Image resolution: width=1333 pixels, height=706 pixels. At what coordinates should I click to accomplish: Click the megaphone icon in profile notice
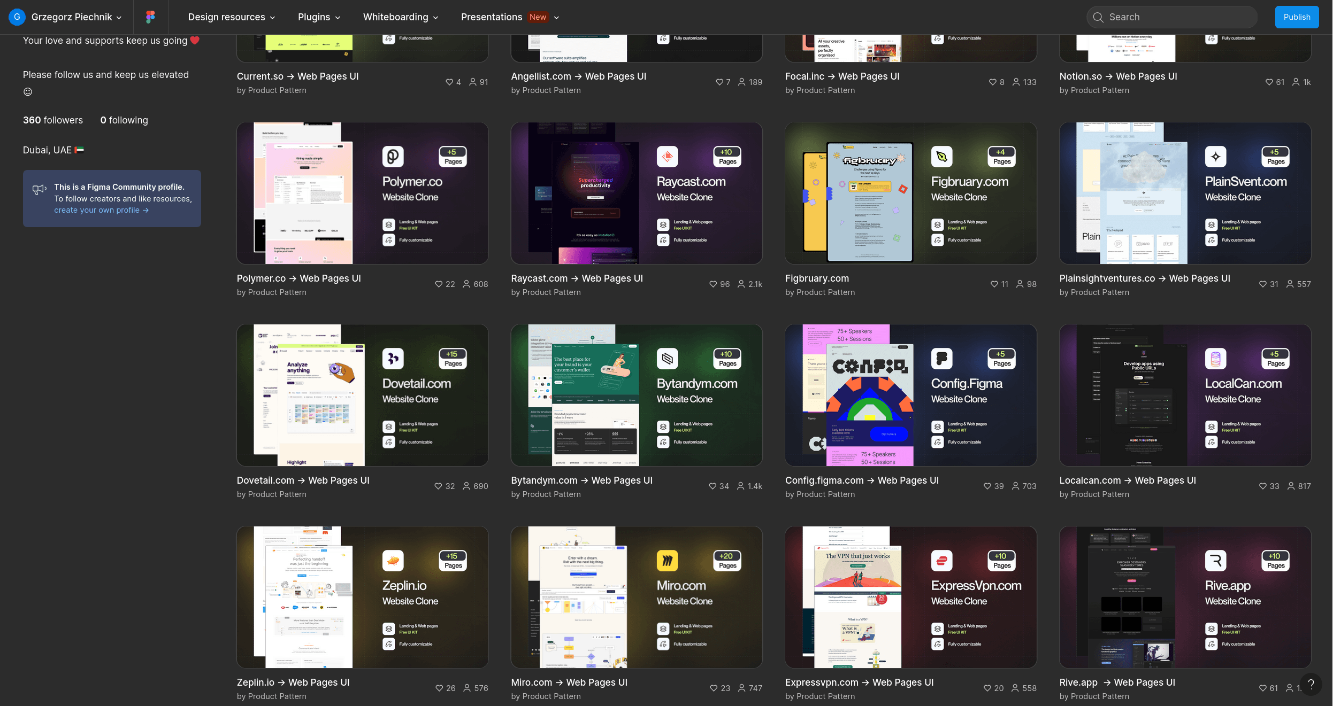[40, 189]
